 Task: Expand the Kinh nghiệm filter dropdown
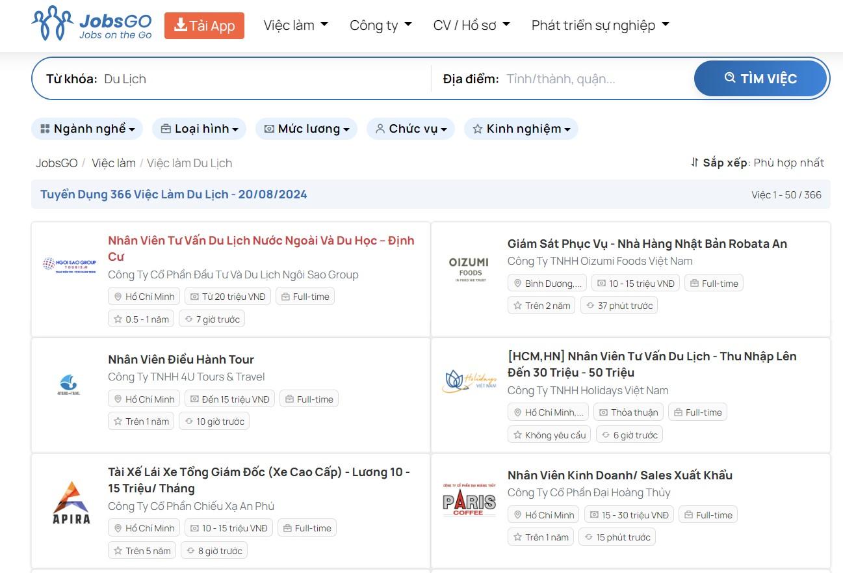(x=521, y=129)
